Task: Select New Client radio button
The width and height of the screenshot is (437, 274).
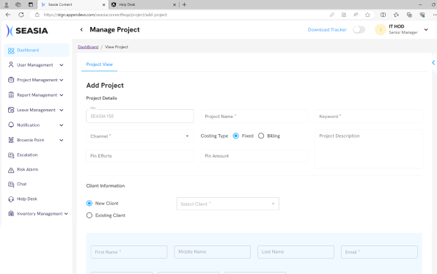Action: click(x=89, y=203)
